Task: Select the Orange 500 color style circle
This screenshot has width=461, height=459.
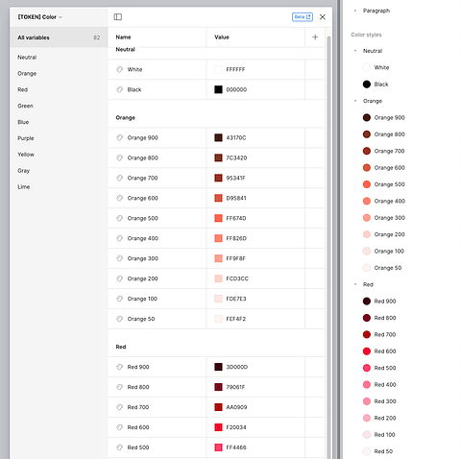Action: tap(367, 184)
